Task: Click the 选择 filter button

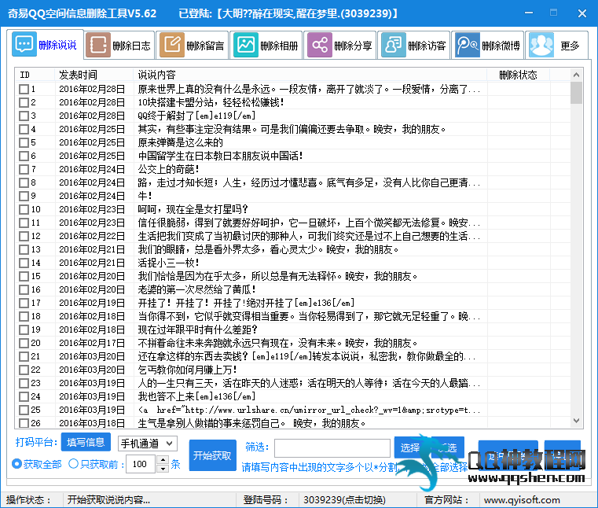Action: click(410, 447)
